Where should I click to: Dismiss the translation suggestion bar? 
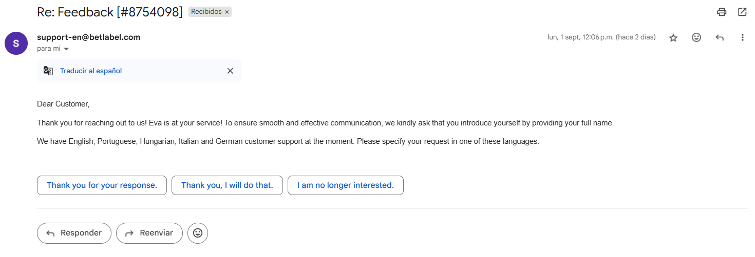[230, 71]
